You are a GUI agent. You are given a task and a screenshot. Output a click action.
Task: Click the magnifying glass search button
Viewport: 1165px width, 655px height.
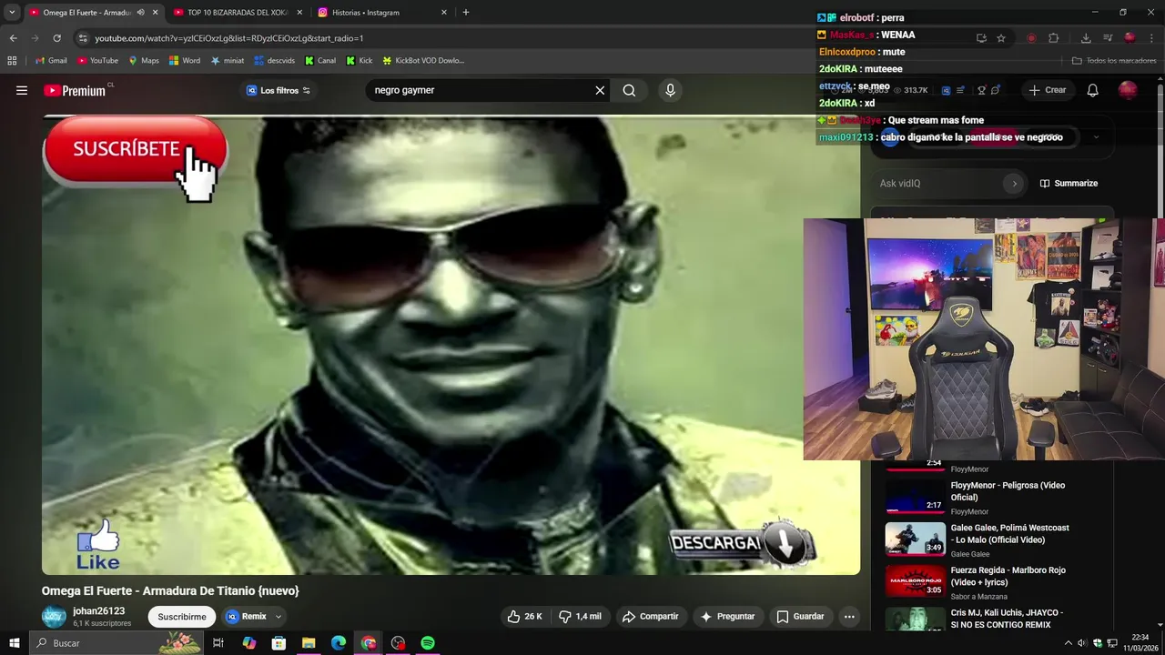point(629,90)
